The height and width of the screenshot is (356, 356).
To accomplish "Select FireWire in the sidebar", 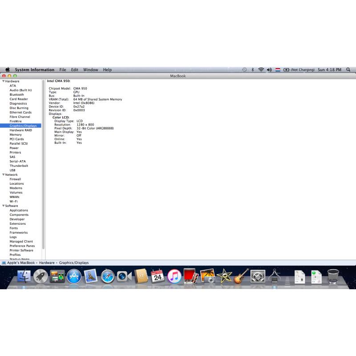I will [16, 121].
